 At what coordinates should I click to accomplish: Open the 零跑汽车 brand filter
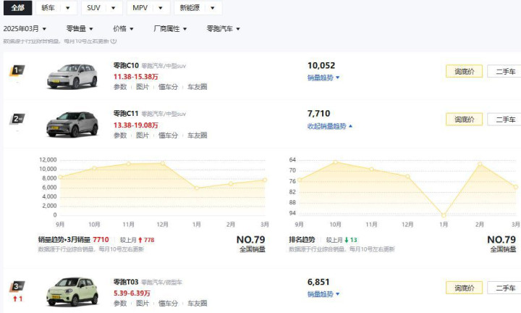click(x=224, y=29)
